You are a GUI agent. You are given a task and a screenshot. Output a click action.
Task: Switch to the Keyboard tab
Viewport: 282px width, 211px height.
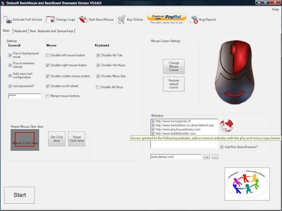(20, 31)
